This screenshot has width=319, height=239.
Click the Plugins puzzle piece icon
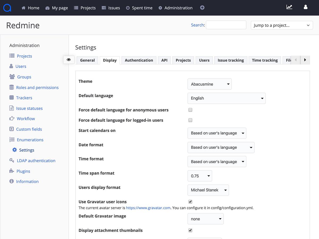pos(11,171)
